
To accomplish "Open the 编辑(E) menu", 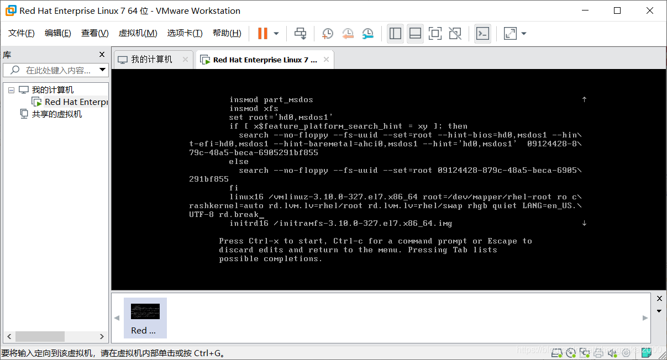I will 58,33.
